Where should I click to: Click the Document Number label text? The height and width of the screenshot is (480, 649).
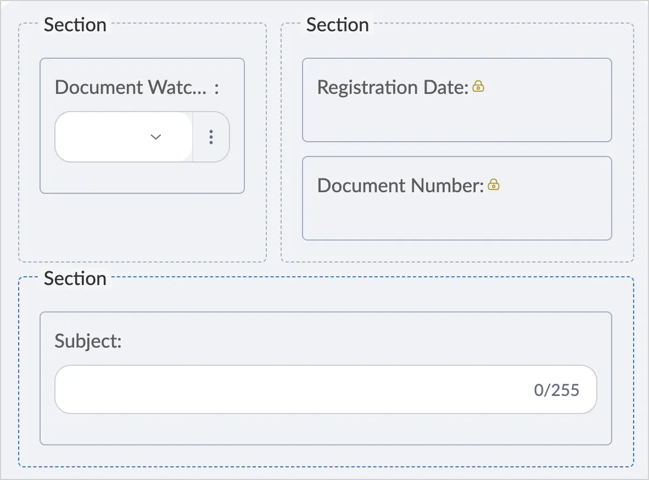pos(401,186)
